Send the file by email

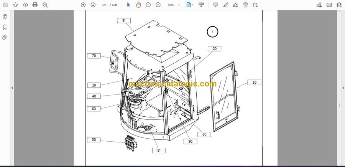point(329,5)
